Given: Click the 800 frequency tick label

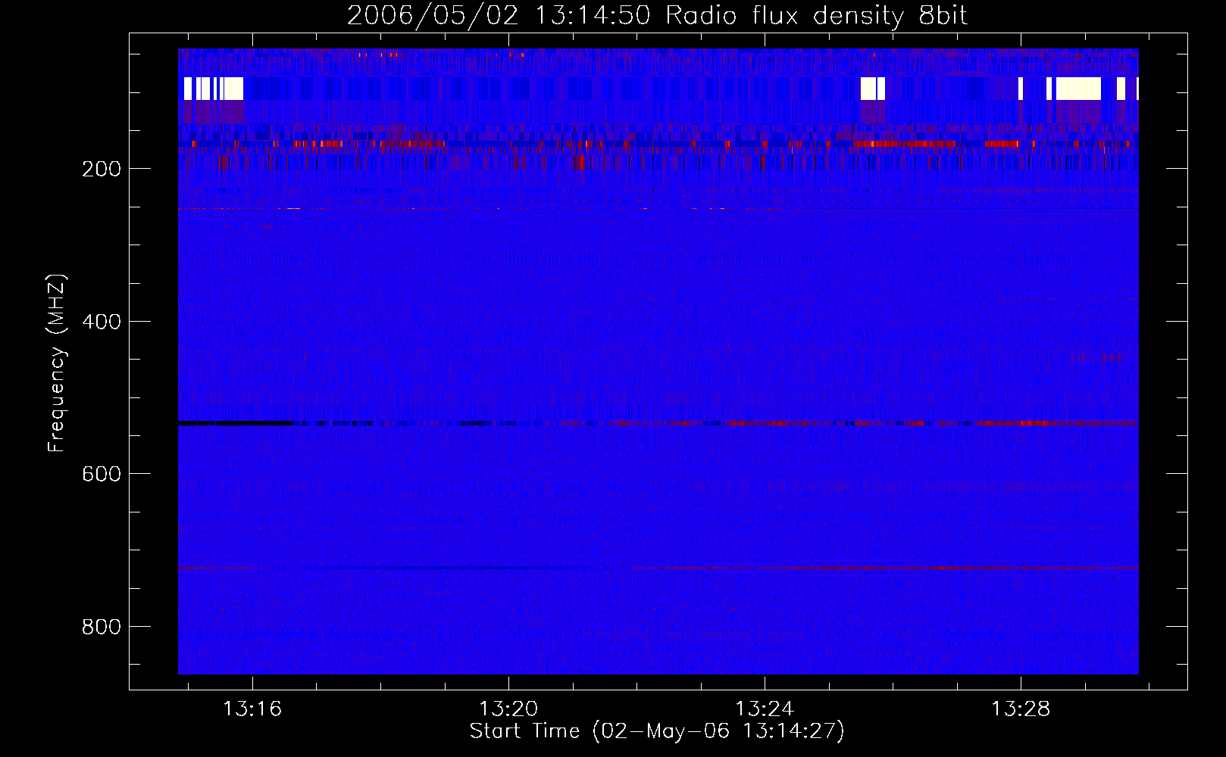Looking at the screenshot, I should [102, 627].
